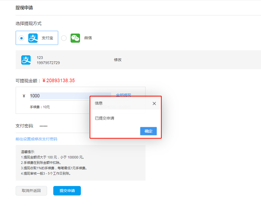Click the 取消并返回 cancel button
Screen dimensions: 261x206
(31, 191)
